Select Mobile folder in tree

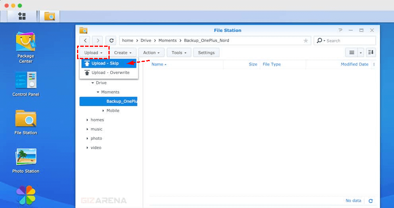(113, 111)
